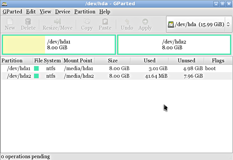The height and width of the screenshot is (160, 233).
Task: Click the Paste partition toolbar icon
Action: 105,22
